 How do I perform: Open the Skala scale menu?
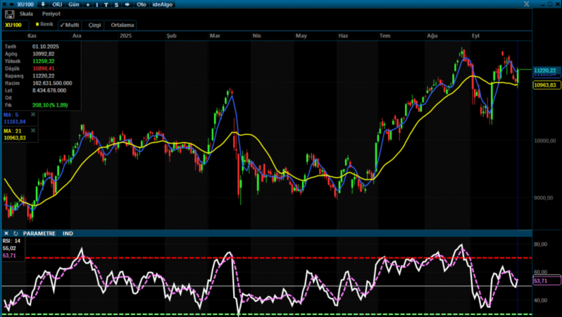(26, 13)
